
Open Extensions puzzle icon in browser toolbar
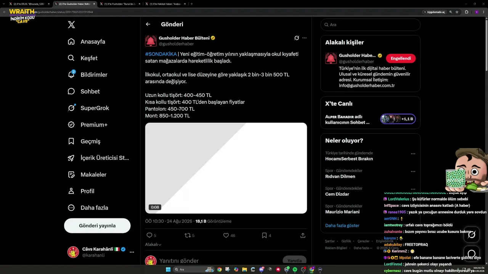[x=466, y=12]
